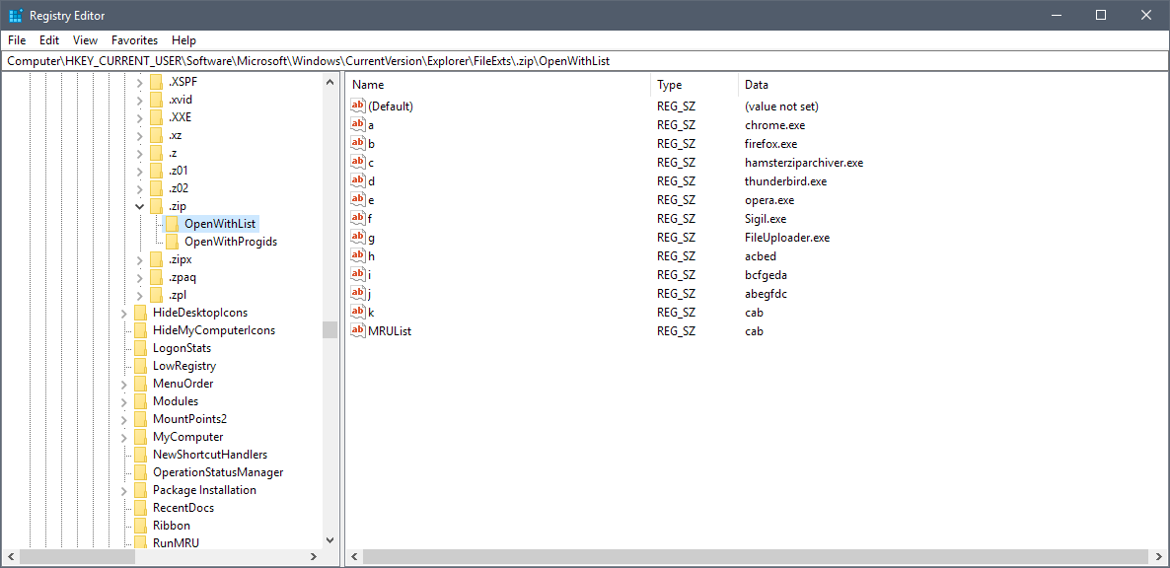Click the 'hamsterziparchiver.exe' data cell
The image size is (1170, 568).
[804, 163]
